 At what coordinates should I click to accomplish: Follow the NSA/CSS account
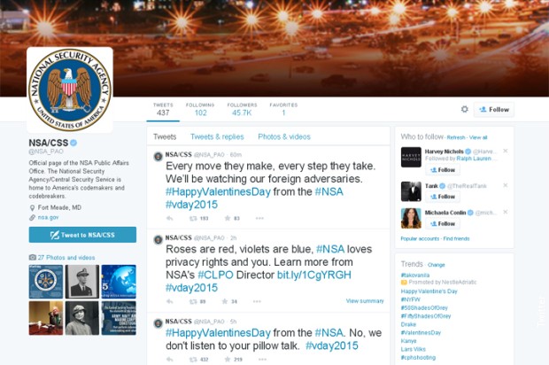click(x=494, y=109)
